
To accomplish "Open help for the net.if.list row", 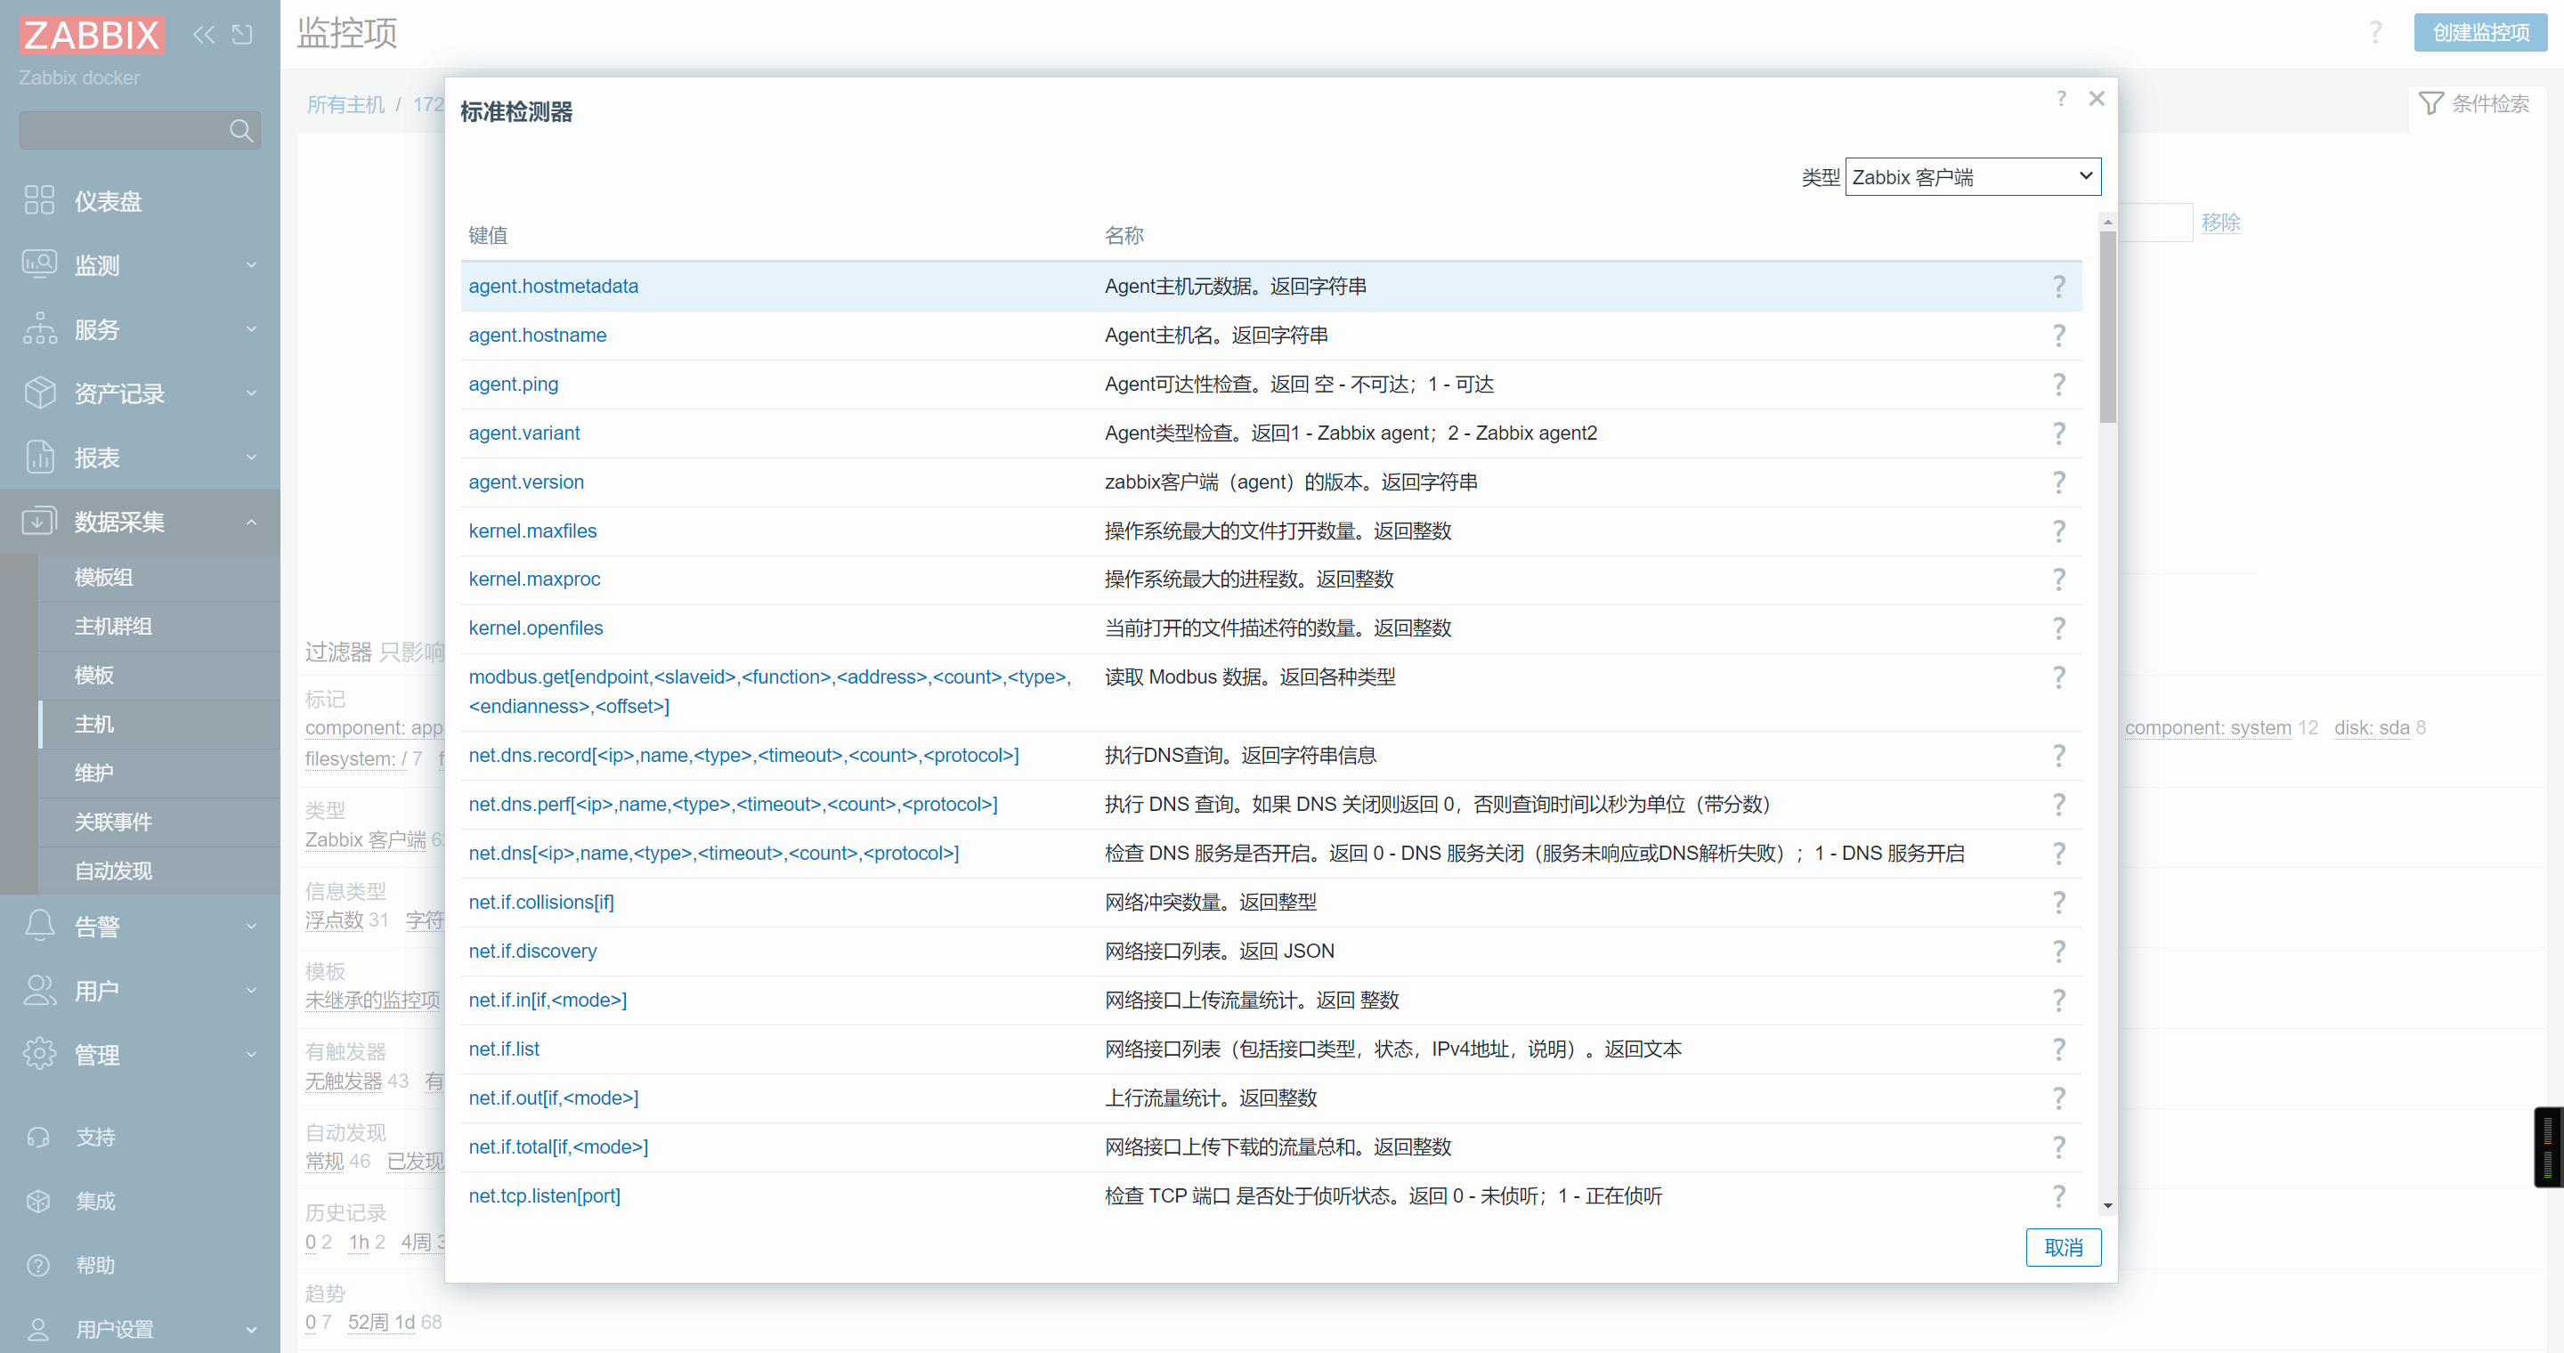I will coord(2058,1049).
